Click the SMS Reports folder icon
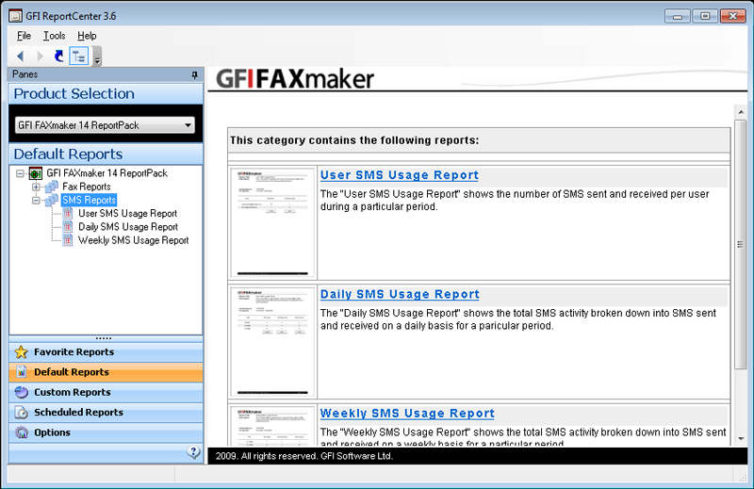Screen dimensions: 754x489 52,200
